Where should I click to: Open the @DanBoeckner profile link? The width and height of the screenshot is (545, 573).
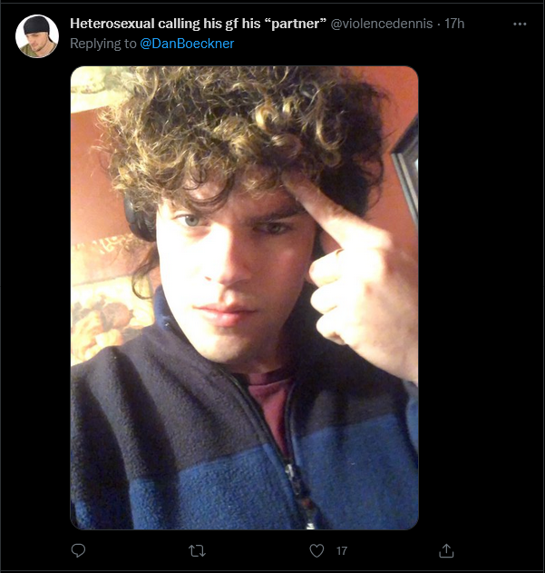point(187,44)
